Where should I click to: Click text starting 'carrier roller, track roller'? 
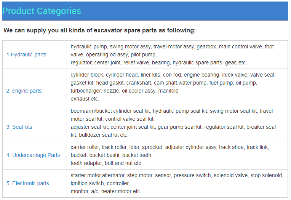click(170, 151)
